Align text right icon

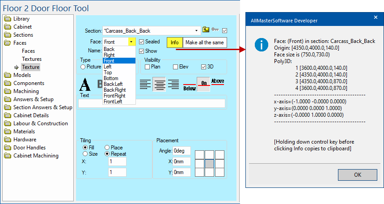[x=173, y=85]
